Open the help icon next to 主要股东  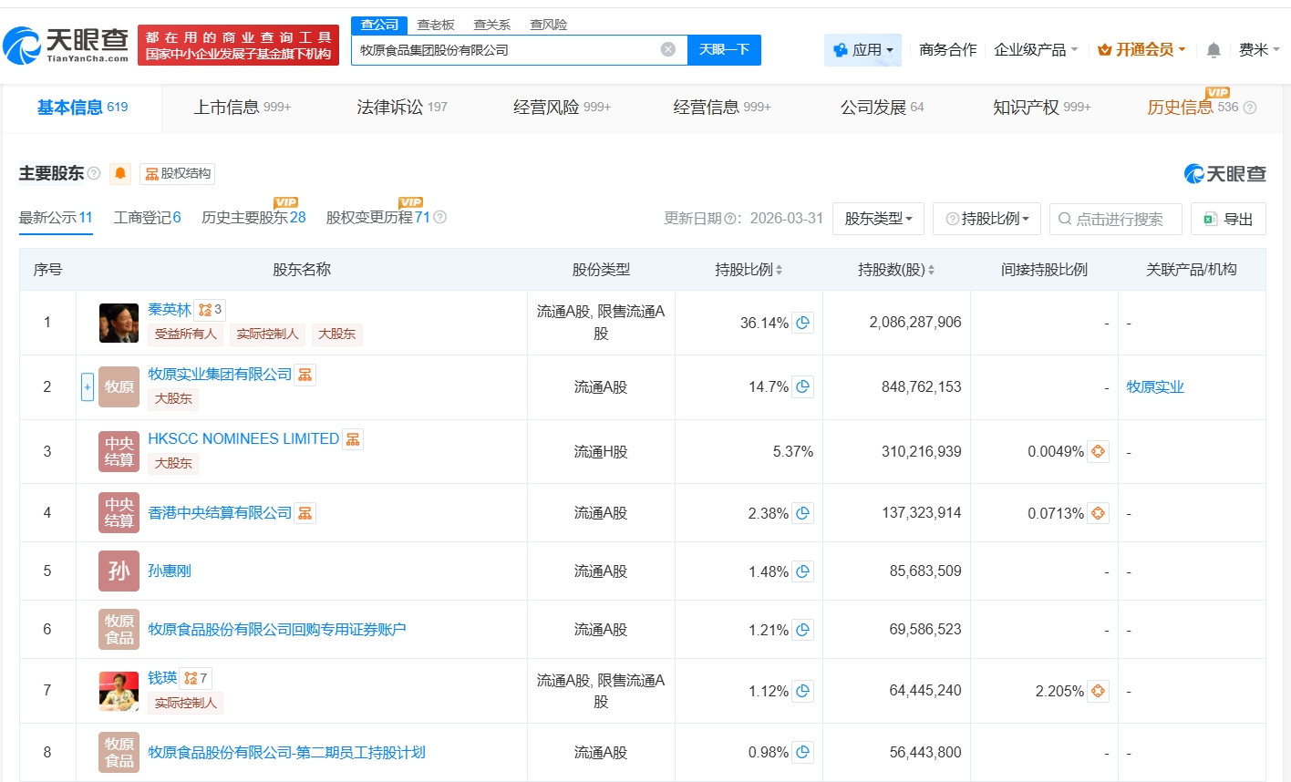point(94,173)
